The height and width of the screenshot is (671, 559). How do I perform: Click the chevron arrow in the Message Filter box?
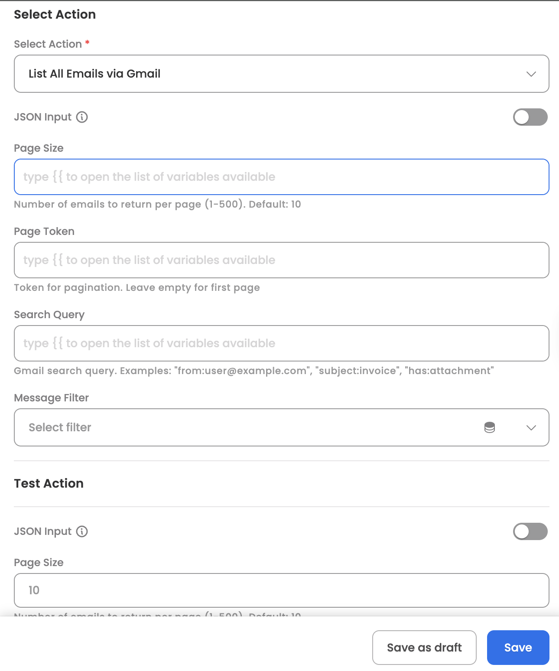pyautogui.click(x=531, y=428)
